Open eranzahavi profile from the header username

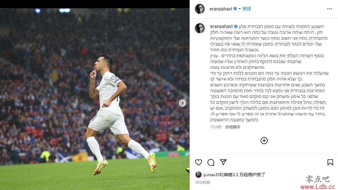click(221, 9)
